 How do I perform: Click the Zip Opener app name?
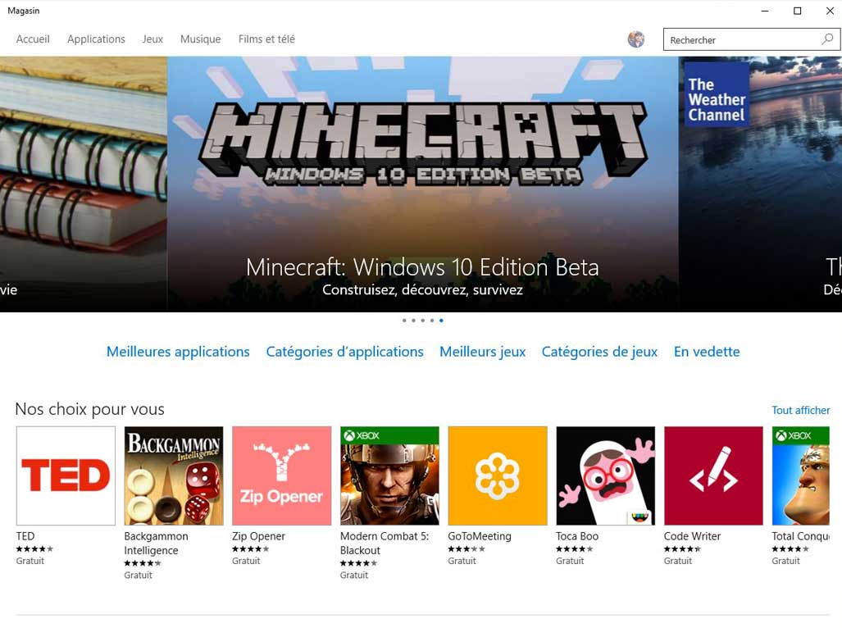point(258,536)
